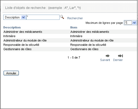The image size is (138, 109).
Task: Click the Annuler button
Action: (11, 73)
